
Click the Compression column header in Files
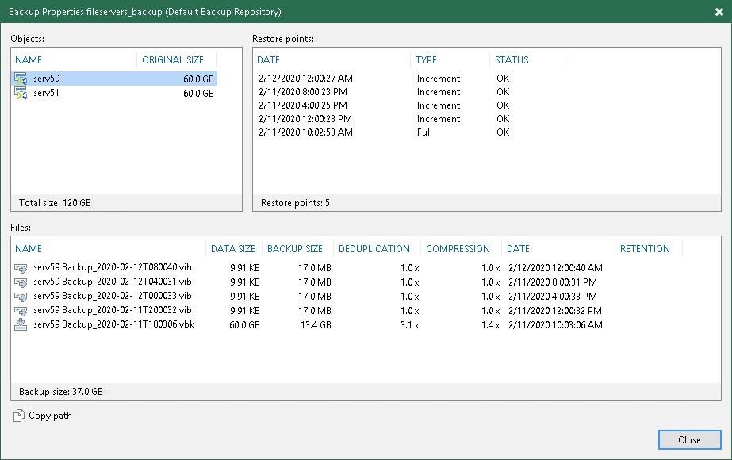[x=458, y=249]
